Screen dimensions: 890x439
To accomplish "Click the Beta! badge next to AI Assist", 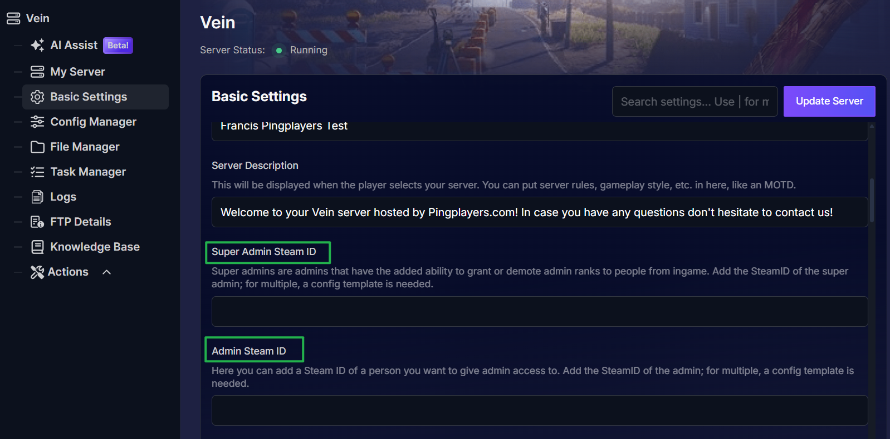I will pos(118,46).
